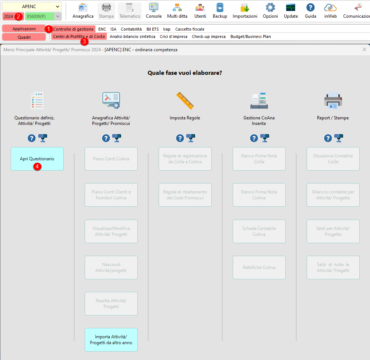This screenshot has height=360, width=370.
Task: Open the Contabilità menu item
Action: 131,29
